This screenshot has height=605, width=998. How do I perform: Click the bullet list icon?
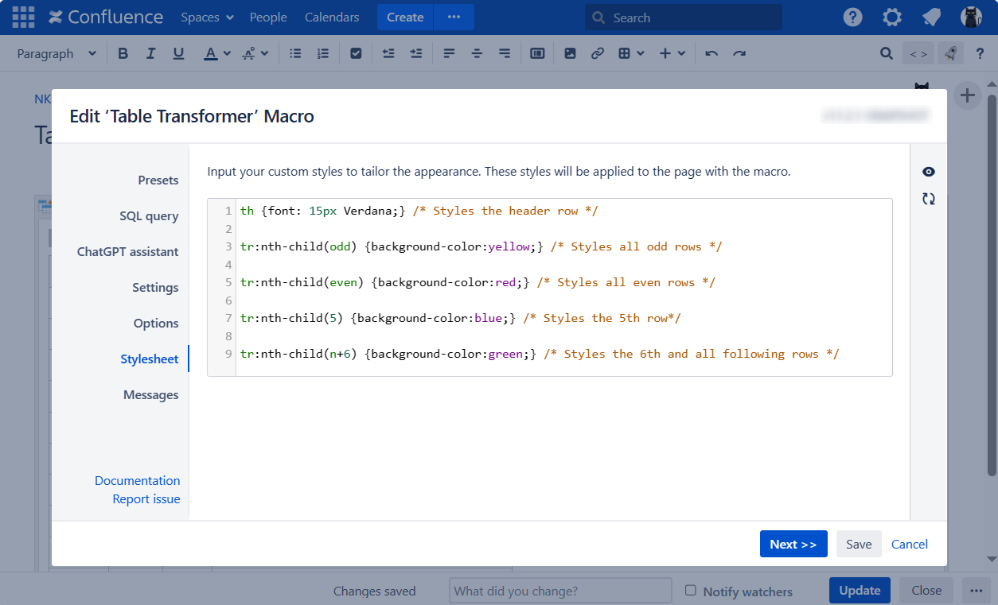tap(295, 53)
